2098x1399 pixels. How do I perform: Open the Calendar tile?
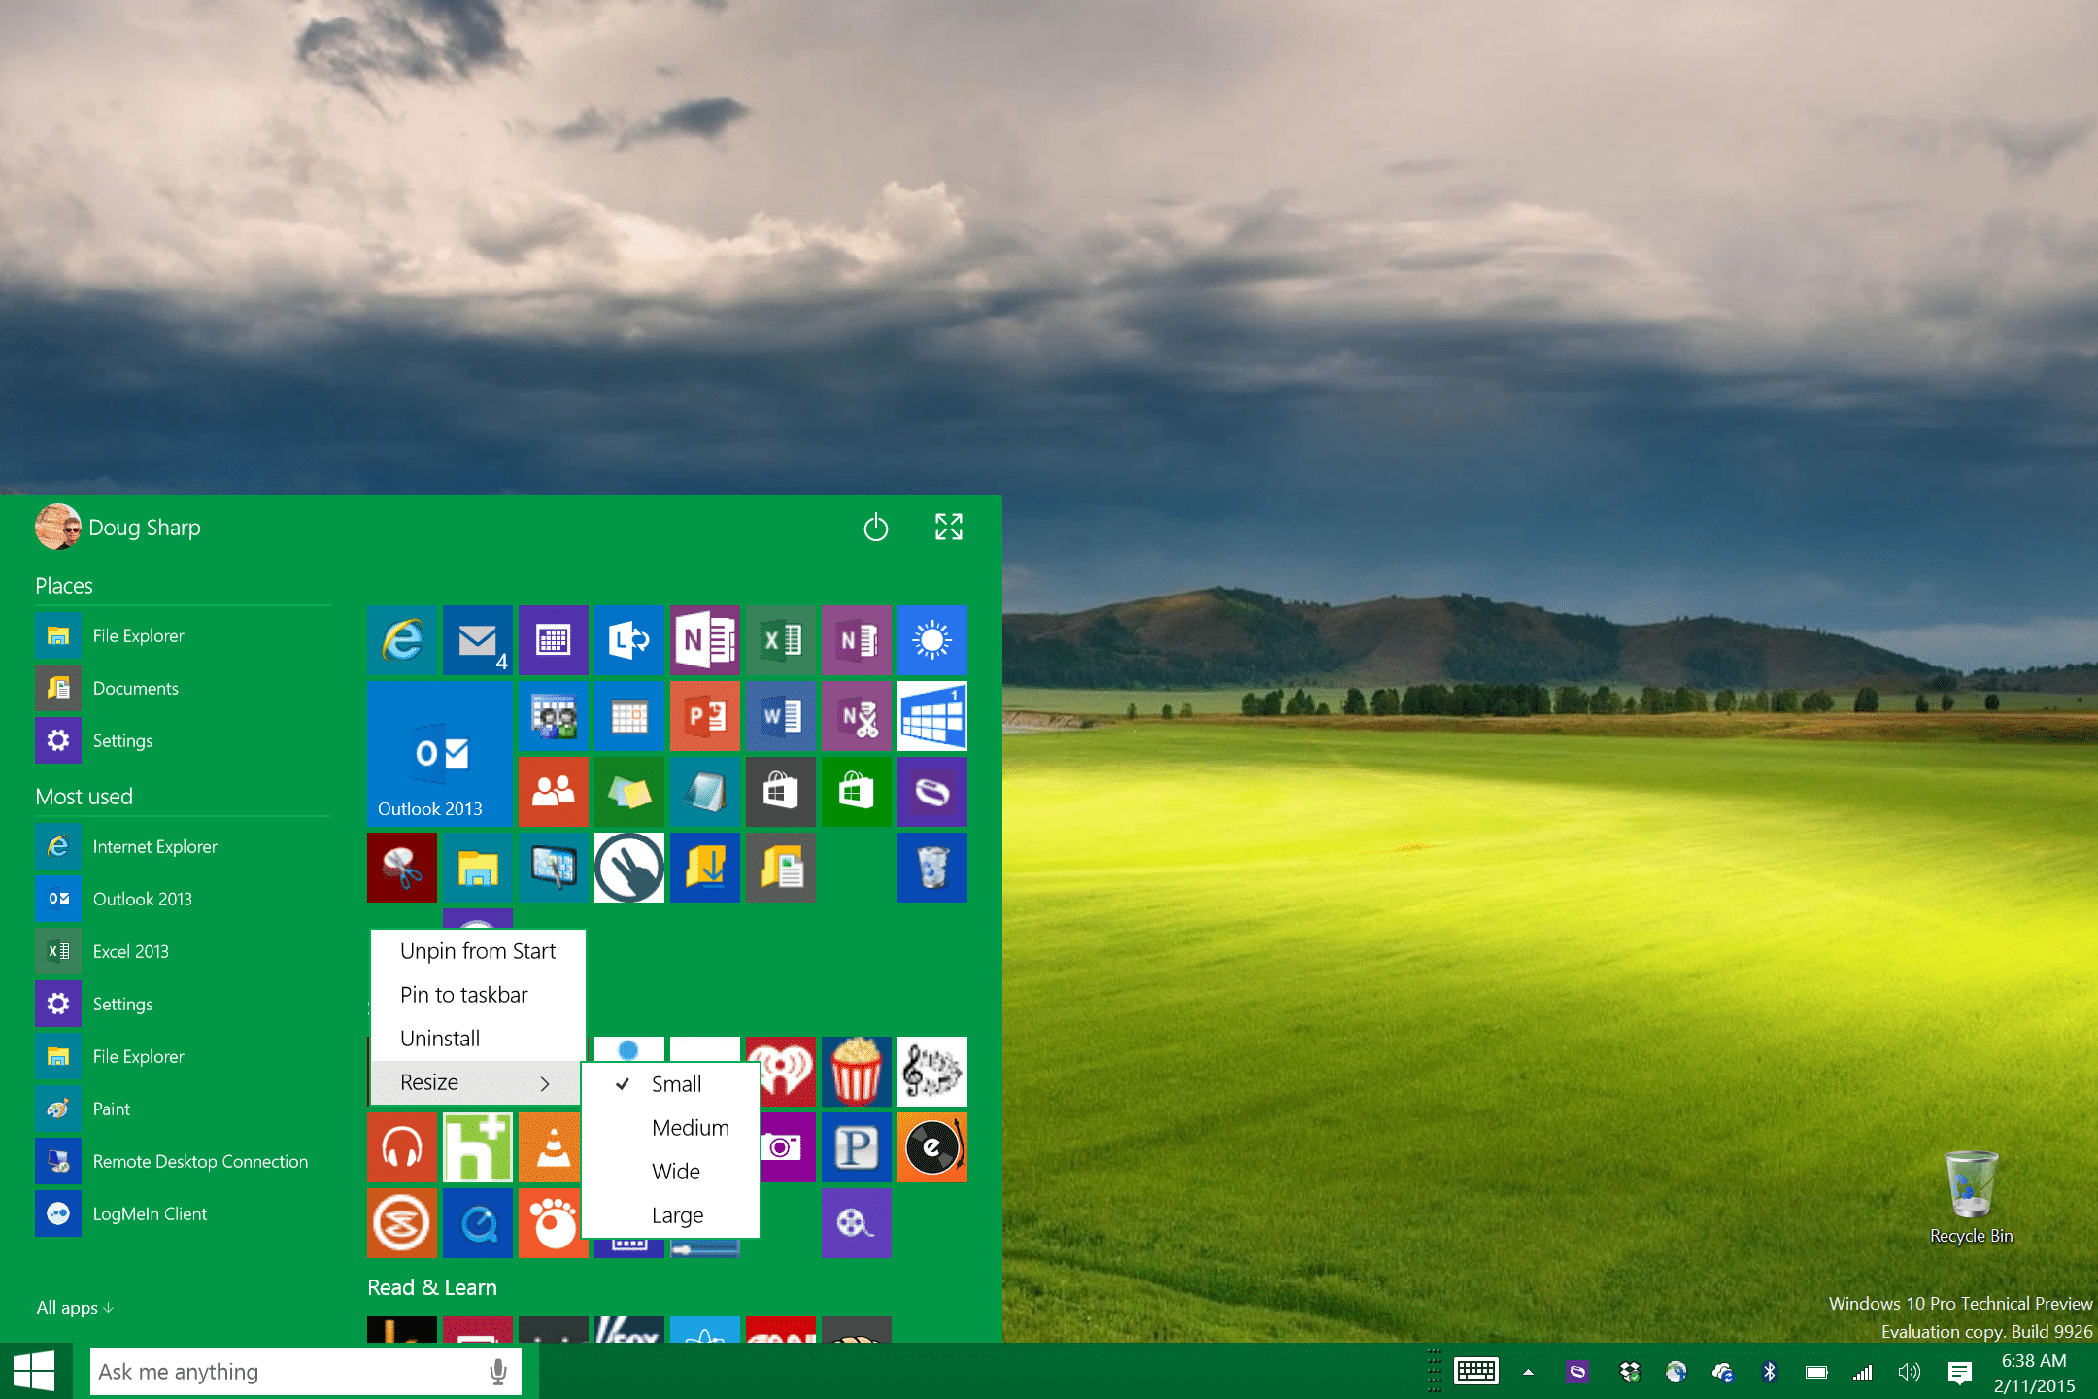click(x=553, y=640)
